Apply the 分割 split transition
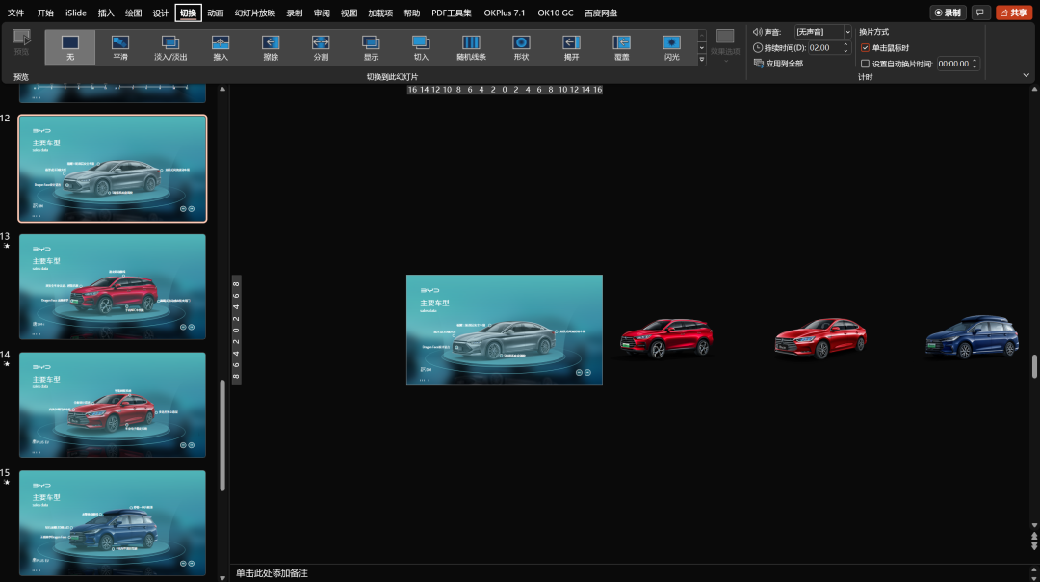The image size is (1040, 582). click(321, 47)
